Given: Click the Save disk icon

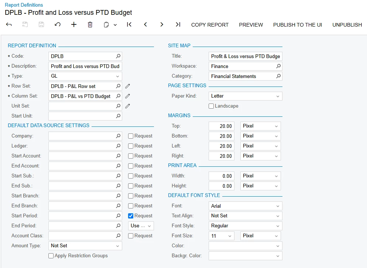Looking at the screenshot, I should pos(41,25).
